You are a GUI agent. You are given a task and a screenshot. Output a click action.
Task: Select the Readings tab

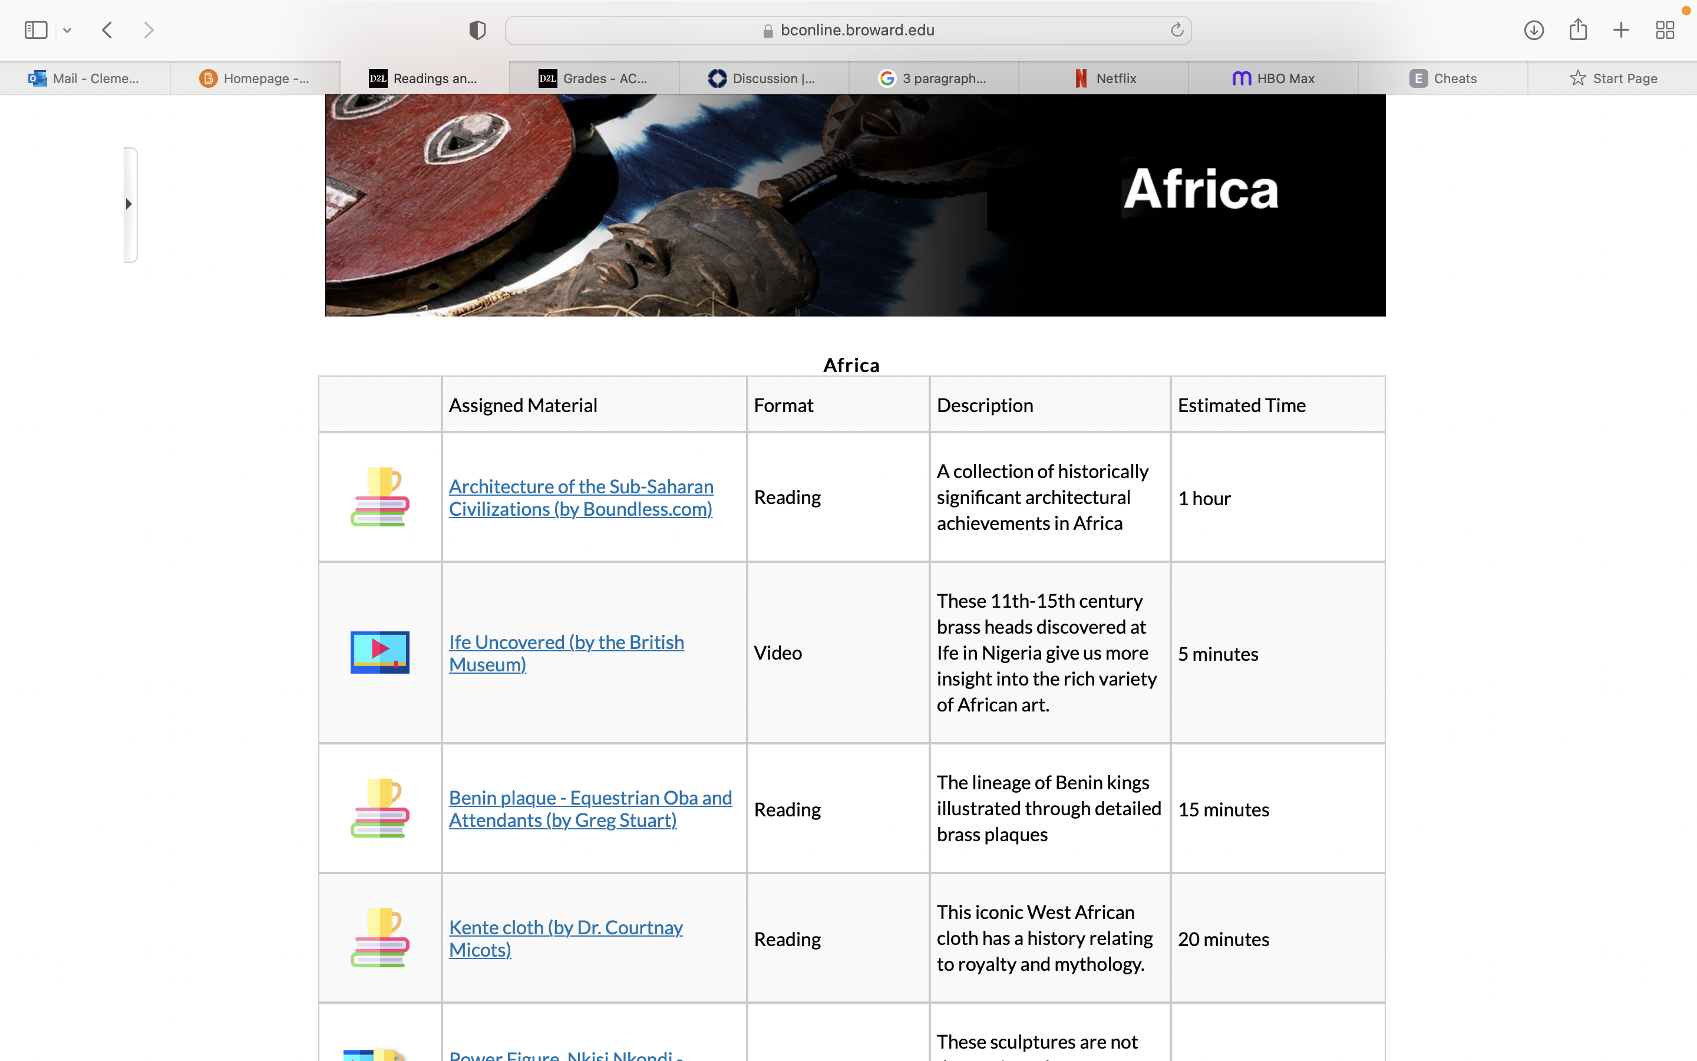424,78
